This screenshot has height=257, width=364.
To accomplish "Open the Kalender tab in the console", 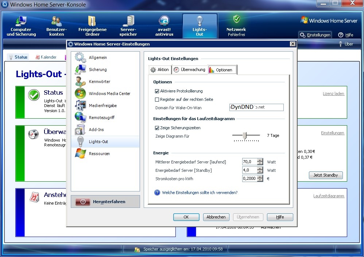I will click(x=46, y=57).
